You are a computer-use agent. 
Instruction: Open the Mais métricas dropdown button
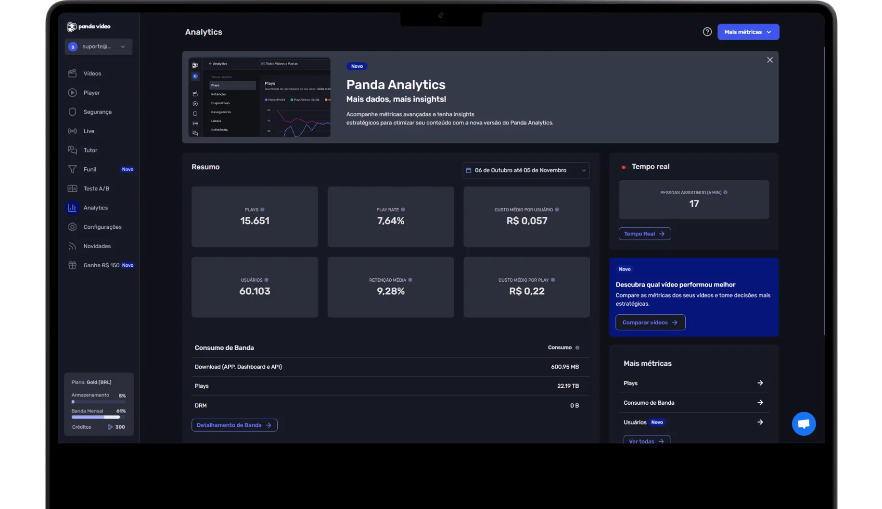[748, 32]
